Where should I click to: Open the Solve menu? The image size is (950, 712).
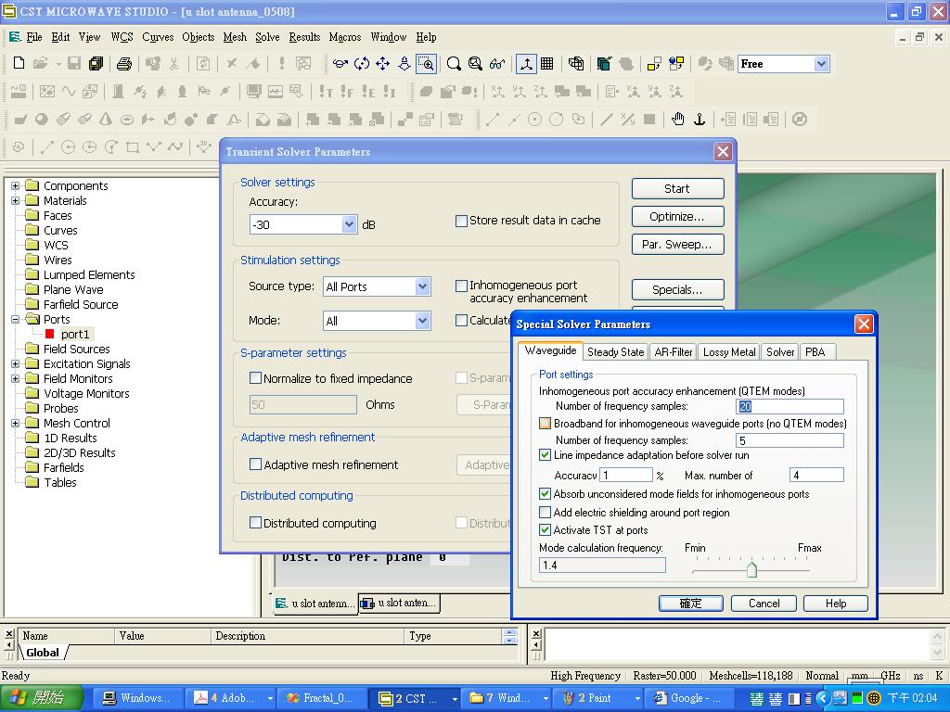[267, 37]
